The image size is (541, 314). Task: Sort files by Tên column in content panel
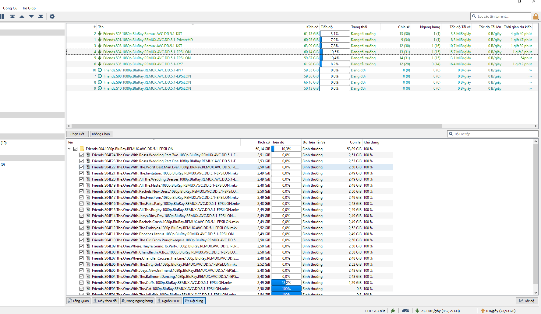(x=154, y=142)
